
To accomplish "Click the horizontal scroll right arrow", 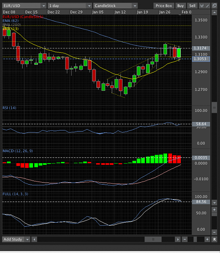I will pyautogui.click(x=178, y=239).
